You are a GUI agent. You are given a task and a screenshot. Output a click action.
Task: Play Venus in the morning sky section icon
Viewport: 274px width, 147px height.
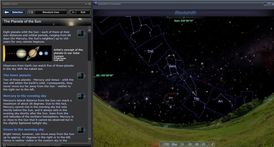(x=81, y=130)
